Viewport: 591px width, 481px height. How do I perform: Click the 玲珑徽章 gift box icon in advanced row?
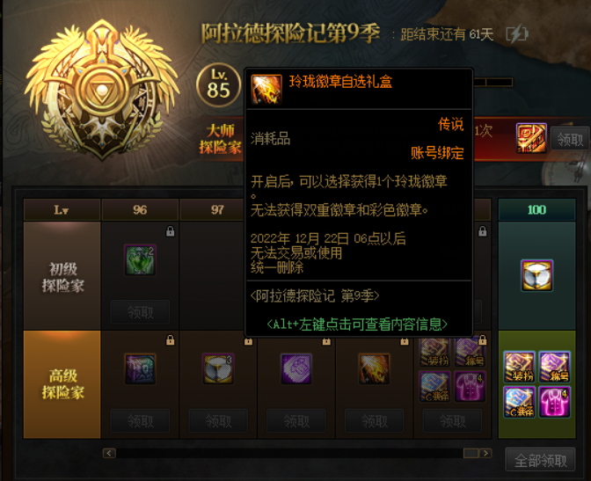coord(375,368)
